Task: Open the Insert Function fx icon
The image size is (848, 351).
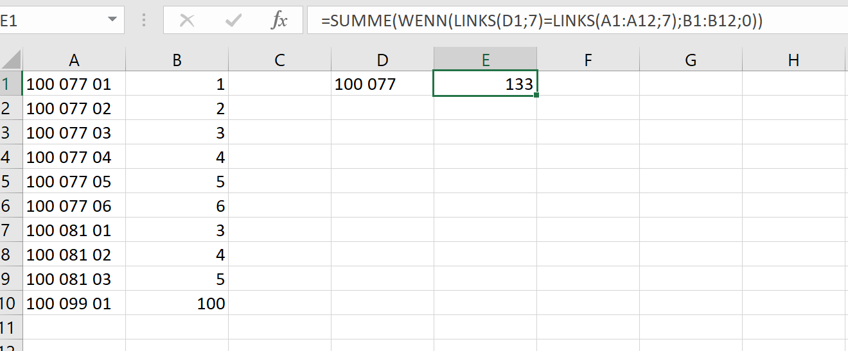Action: point(279,21)
